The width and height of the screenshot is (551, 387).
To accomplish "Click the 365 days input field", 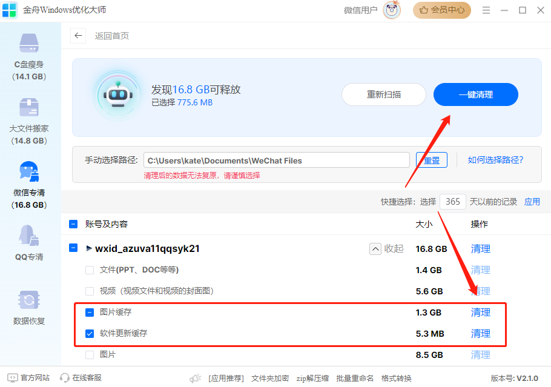I will pos(452,202).
